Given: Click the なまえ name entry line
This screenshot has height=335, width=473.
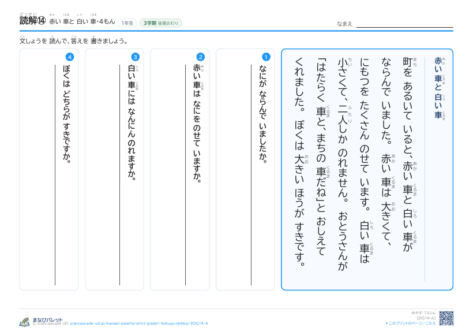Looking at the screenshot, I should click(405, 27).
